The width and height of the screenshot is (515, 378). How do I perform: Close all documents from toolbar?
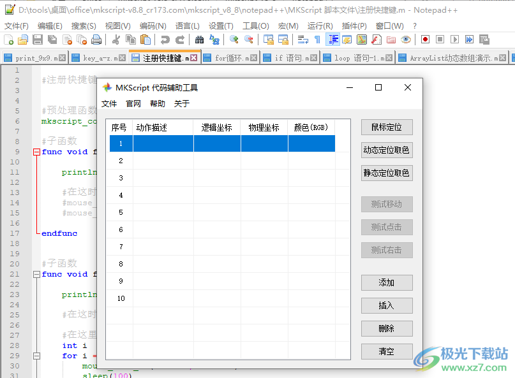(x=82, y=40)
